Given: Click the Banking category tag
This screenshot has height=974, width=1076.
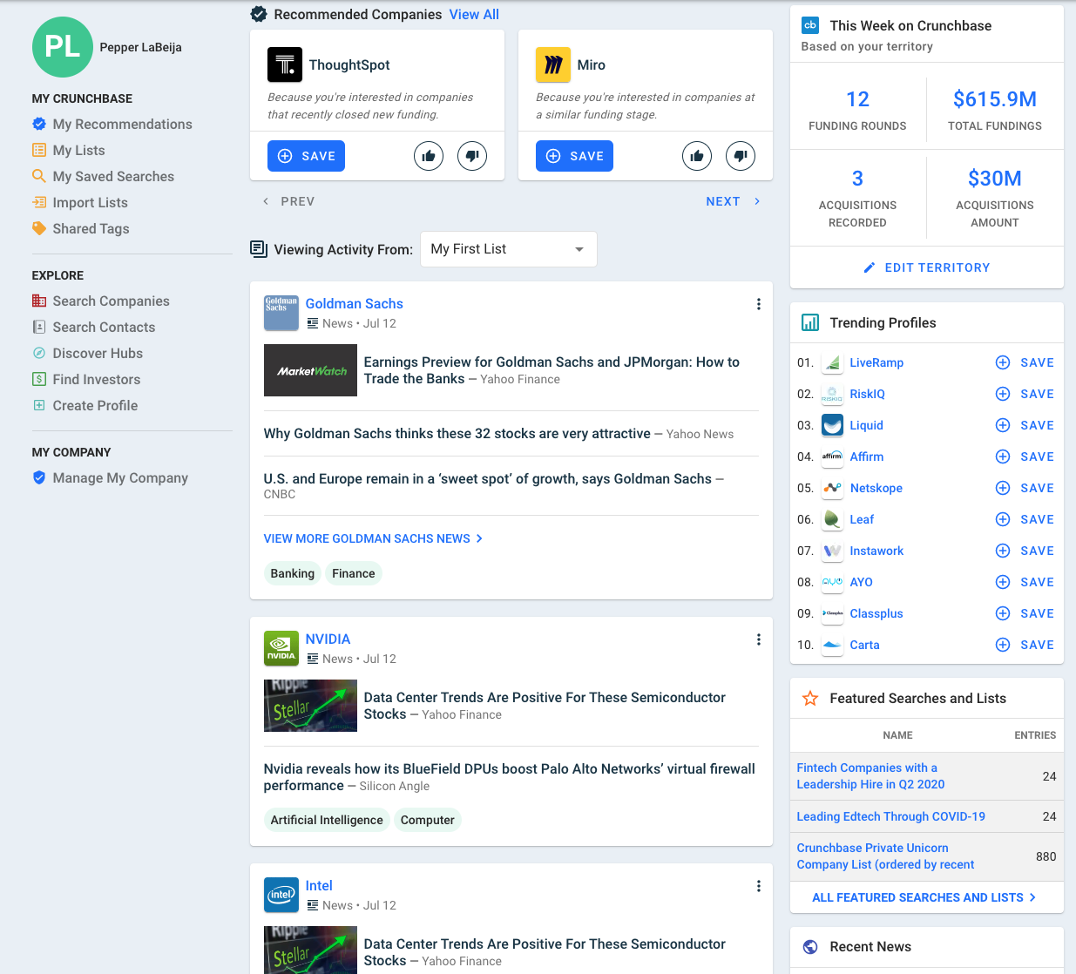Looking at the screenshot, I should click(293, 573).
